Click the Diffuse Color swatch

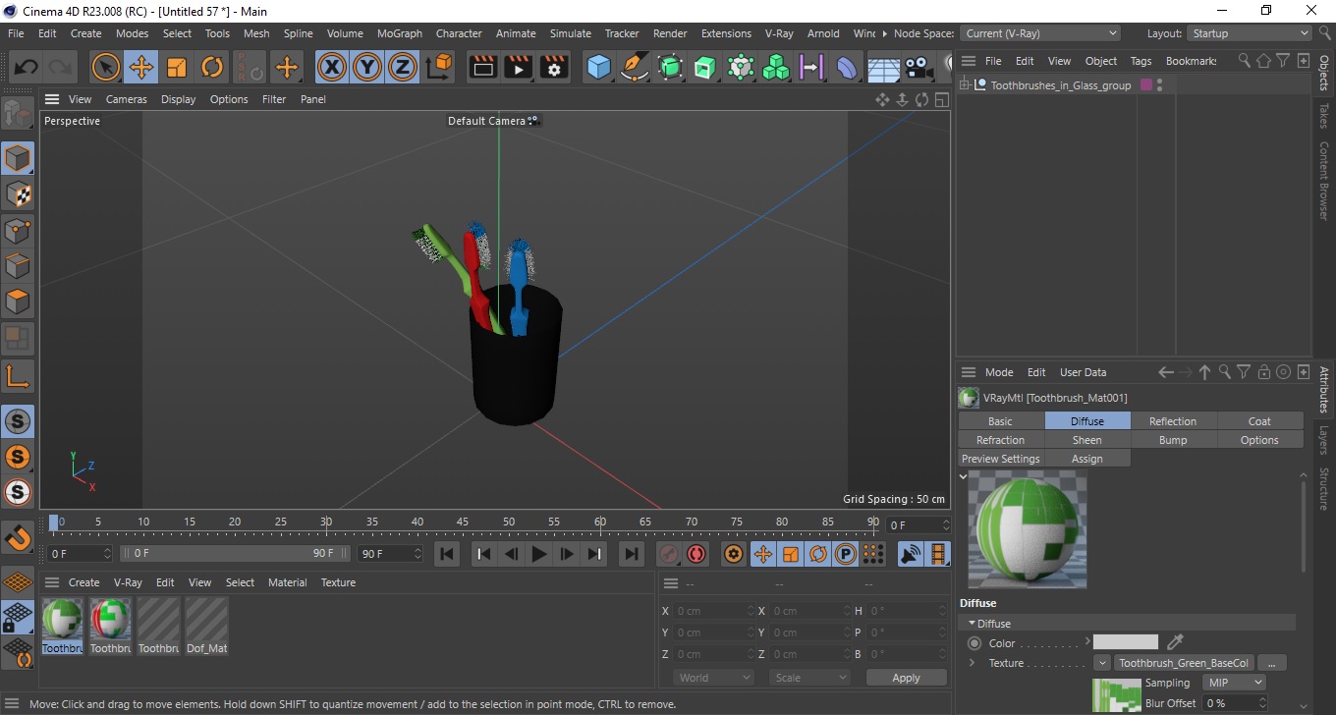click(x=1126, y=642)
